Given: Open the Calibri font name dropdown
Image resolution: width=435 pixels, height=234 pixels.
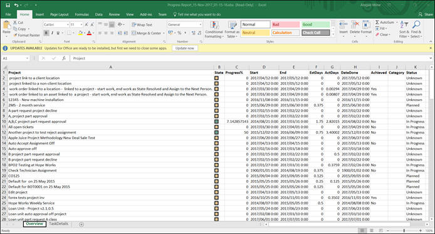Looking at the screenshot, I should pos(68,24).
